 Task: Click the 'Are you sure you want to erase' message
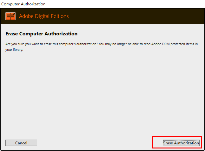point(102,47)
